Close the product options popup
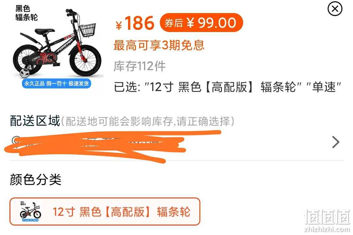This screenshot has width=353, height=235. [335, 9]
